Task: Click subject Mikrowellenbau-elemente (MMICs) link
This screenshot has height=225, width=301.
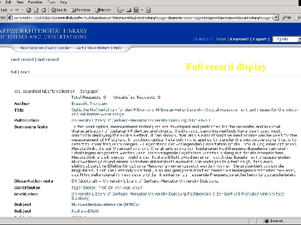Action: pos(105,205)
